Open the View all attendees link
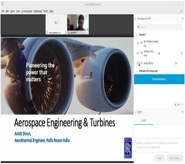This screenshot has height=164, width=185. (159, 79)
